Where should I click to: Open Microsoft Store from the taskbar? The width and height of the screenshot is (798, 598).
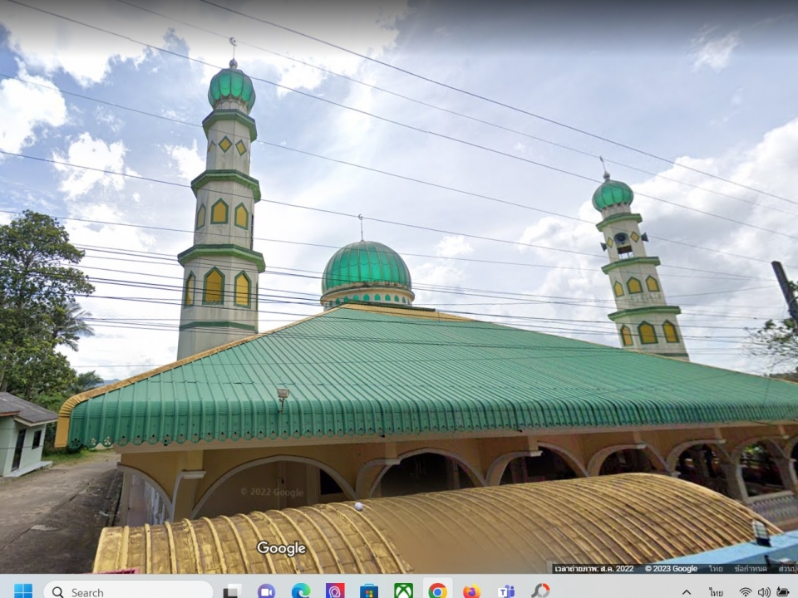point(369,591)
